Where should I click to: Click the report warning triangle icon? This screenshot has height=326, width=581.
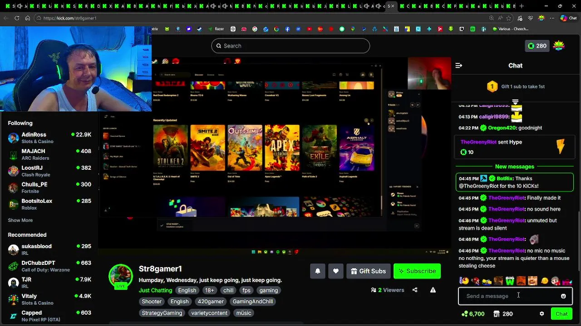433,290
